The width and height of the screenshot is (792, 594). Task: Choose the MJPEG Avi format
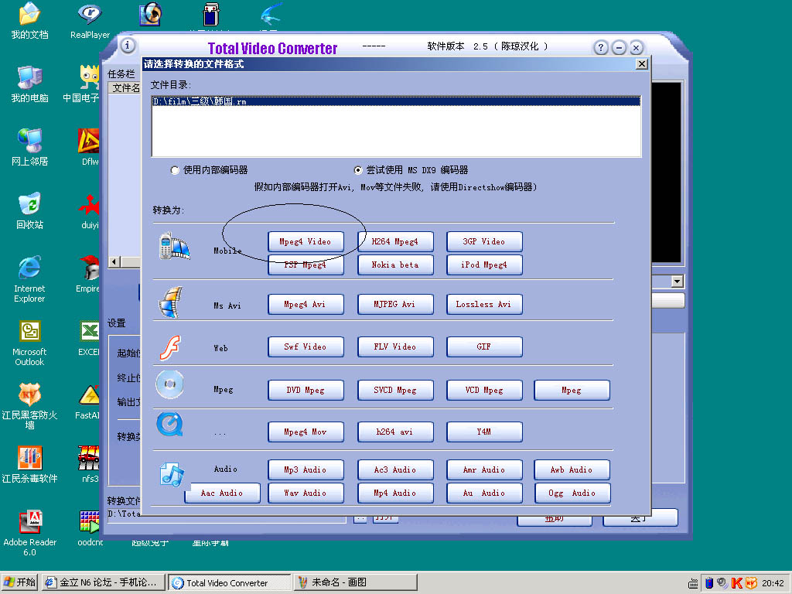[395, 305]
